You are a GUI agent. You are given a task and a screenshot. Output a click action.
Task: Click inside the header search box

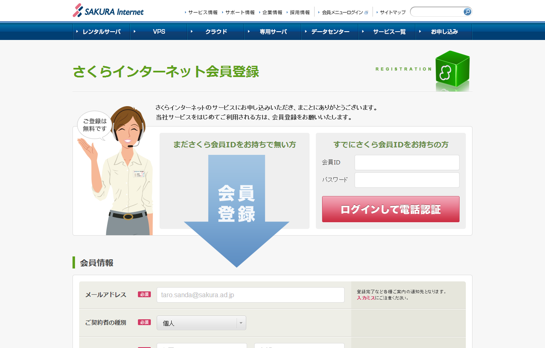pyautogui.click(x=437, y=12)
